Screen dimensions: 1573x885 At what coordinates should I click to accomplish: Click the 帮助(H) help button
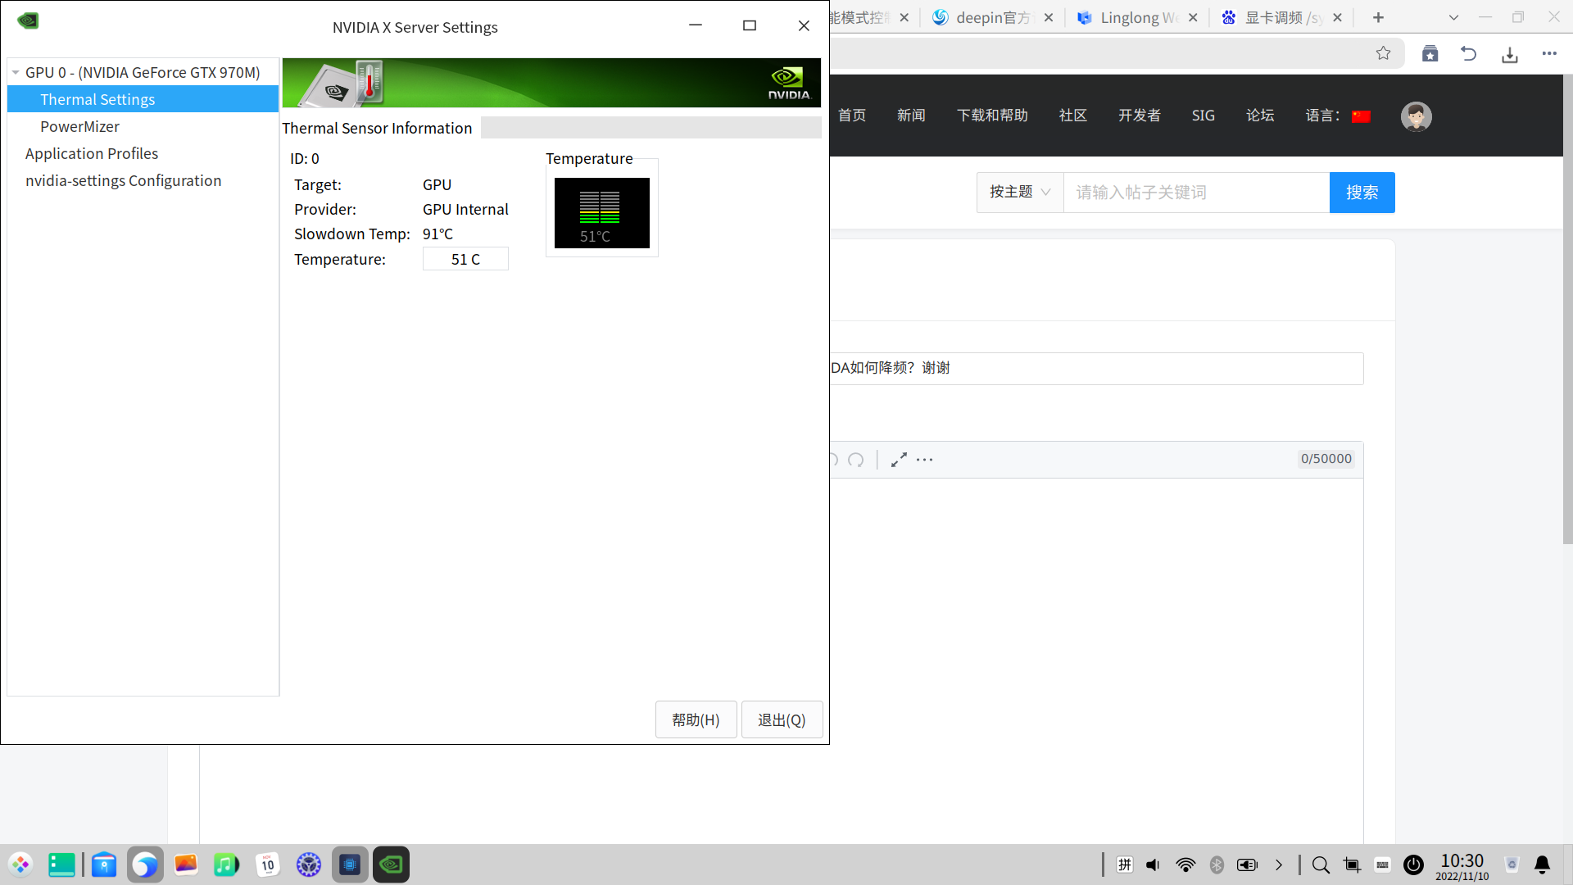click(696, 719)
